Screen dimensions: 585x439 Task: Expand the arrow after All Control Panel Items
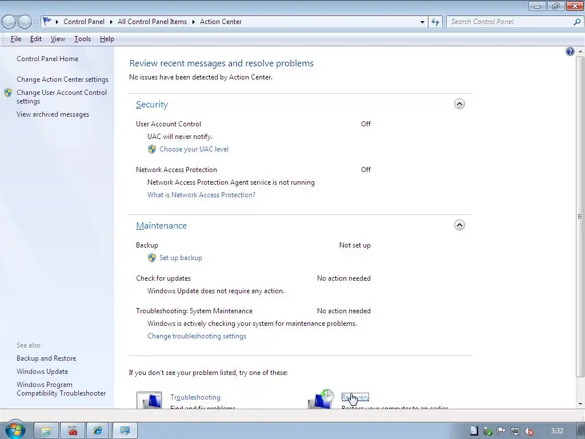point(193,22)
